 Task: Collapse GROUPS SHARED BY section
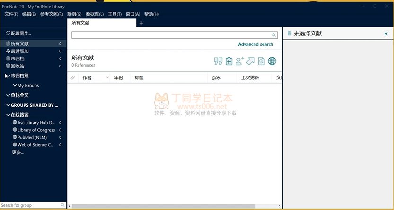click(8, 105)
